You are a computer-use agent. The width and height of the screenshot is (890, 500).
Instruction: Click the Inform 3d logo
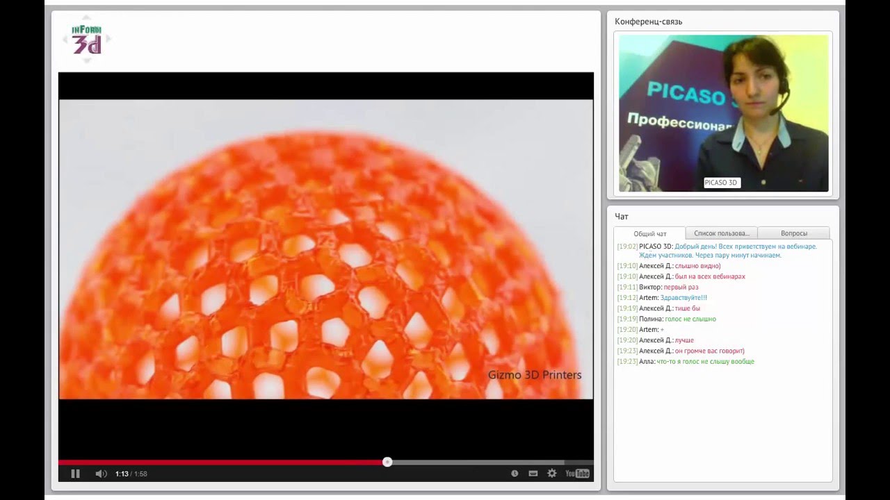pyautogui.click(x=87, y=40)
